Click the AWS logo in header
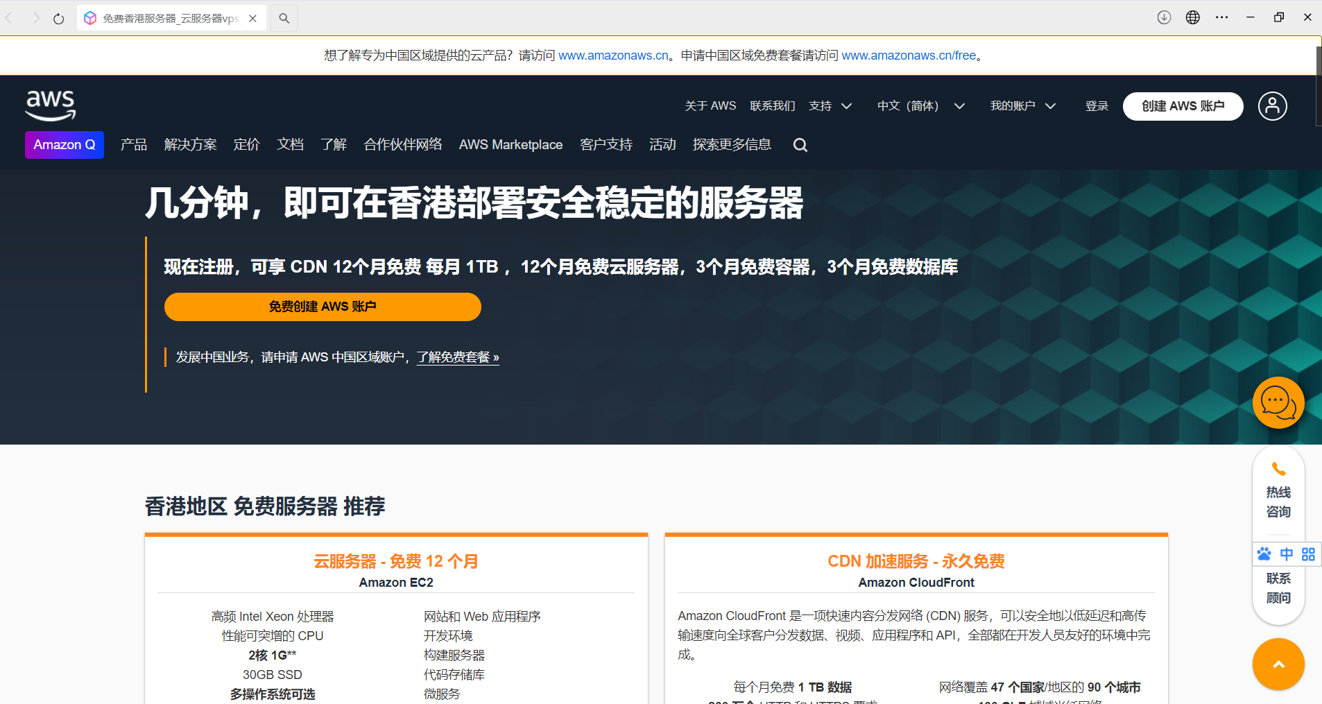Screen dimensions: 1322x704 click(51, 105)
